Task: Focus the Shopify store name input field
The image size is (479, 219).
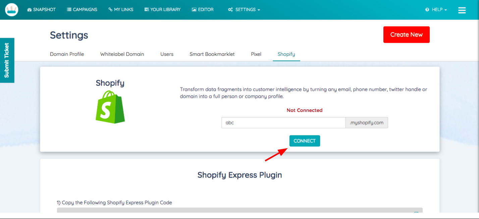Action: tap(283, 123)
